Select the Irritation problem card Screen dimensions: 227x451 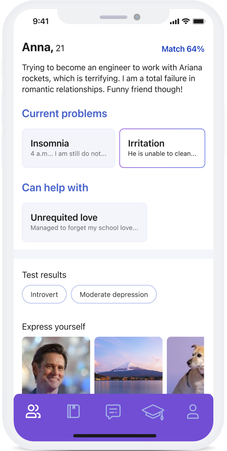[162, 148]
